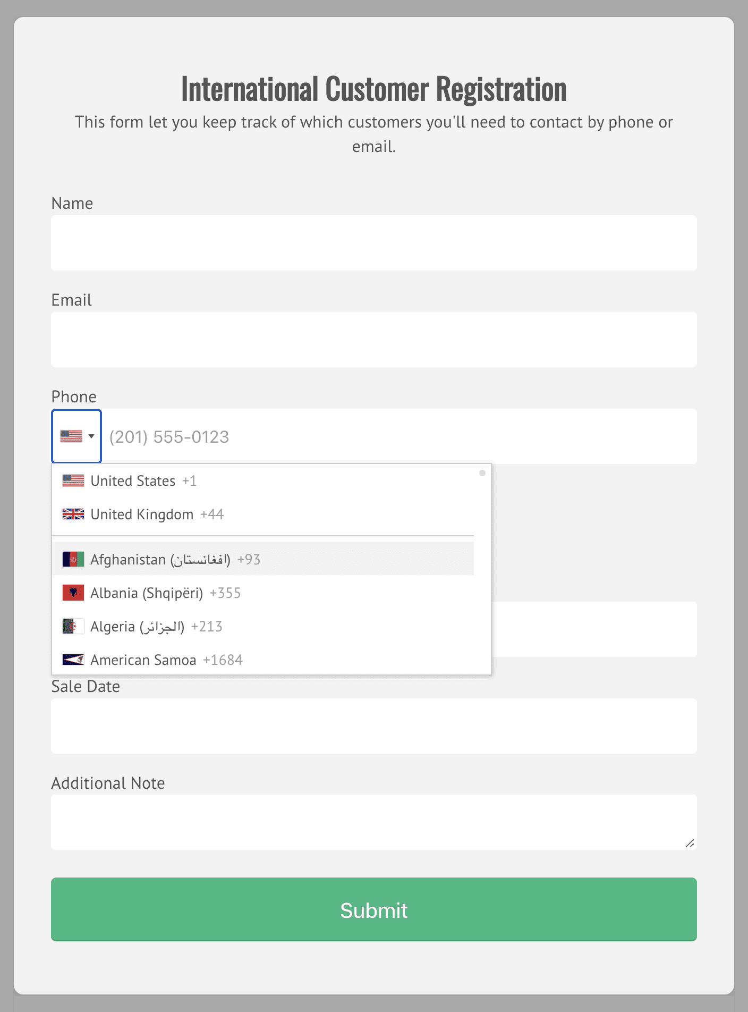748x1012 pixels.
Task: Click the American Samoa flag icon
Action: click(x=73, y=660)
